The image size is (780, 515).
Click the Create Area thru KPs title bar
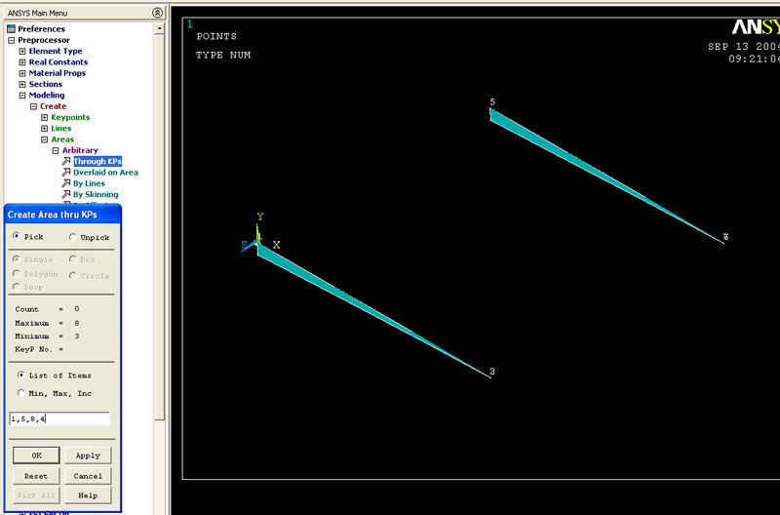click(62, 215)
